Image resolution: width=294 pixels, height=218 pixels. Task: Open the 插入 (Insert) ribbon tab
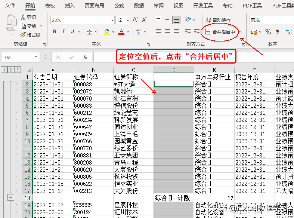pos(69,6)
